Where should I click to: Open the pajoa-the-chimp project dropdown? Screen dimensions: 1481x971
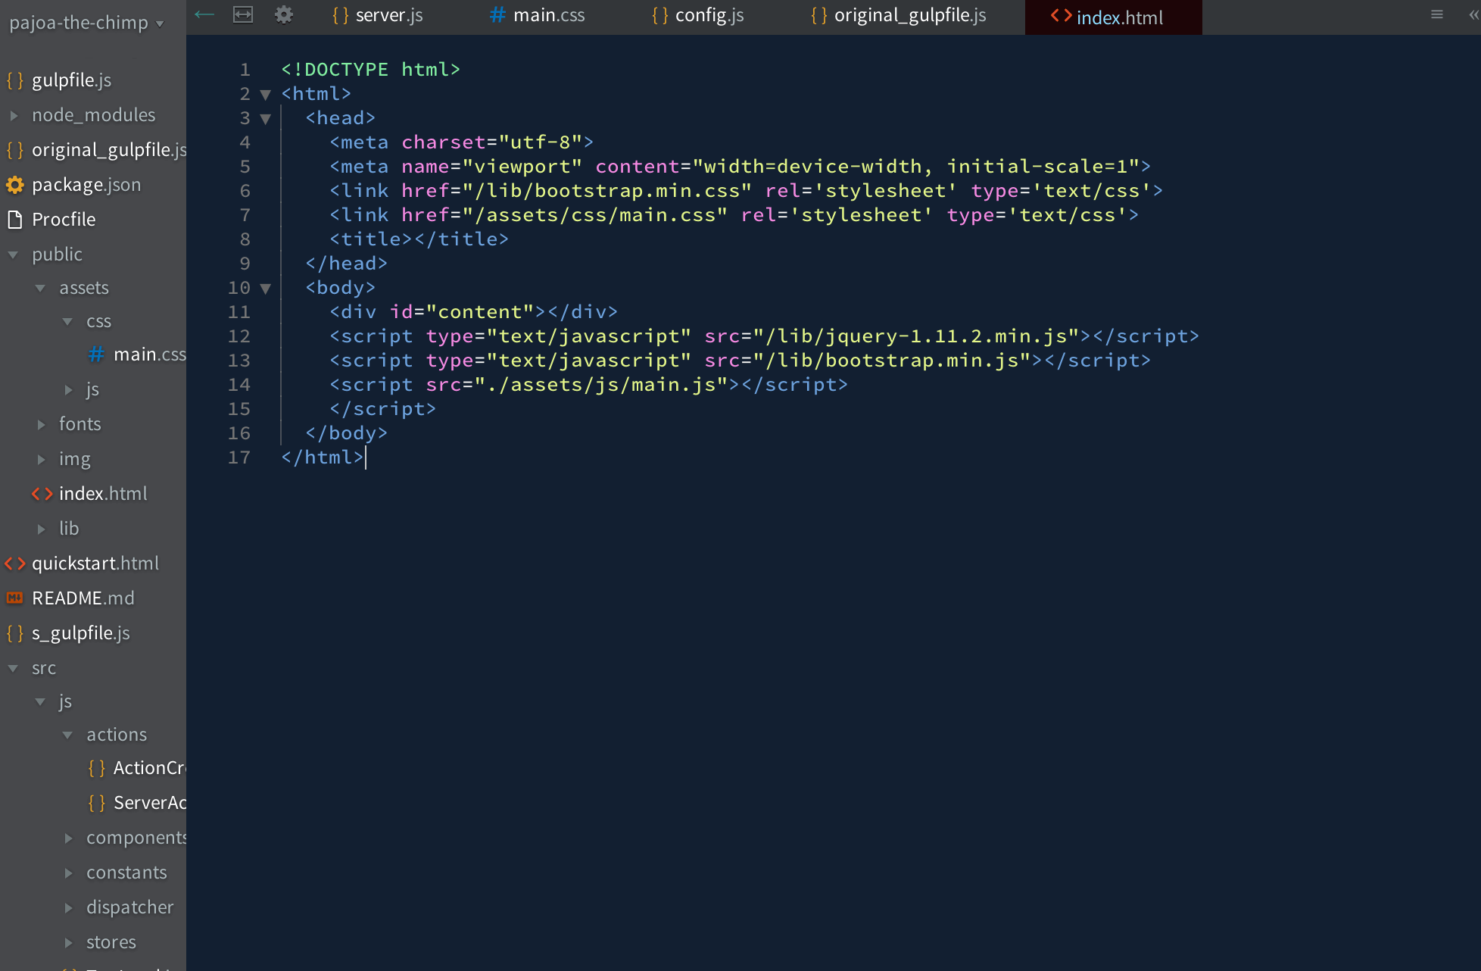click(x=86, y=23)
